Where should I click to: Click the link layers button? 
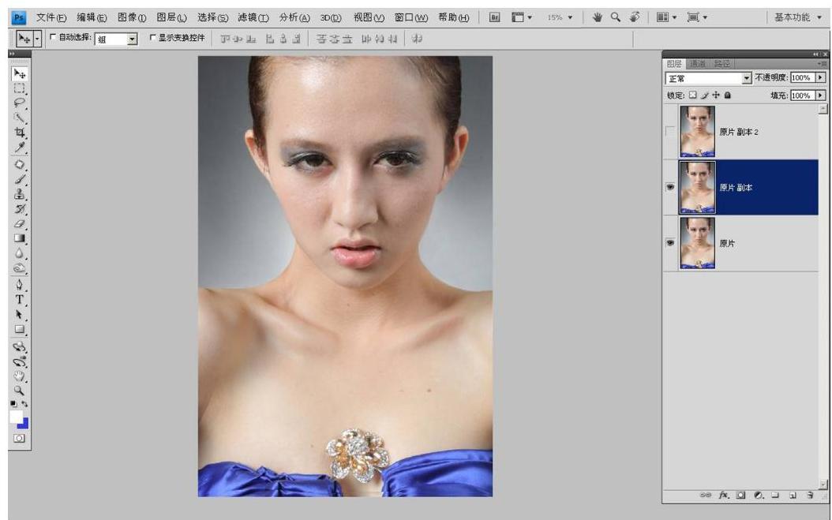(705, 495)
